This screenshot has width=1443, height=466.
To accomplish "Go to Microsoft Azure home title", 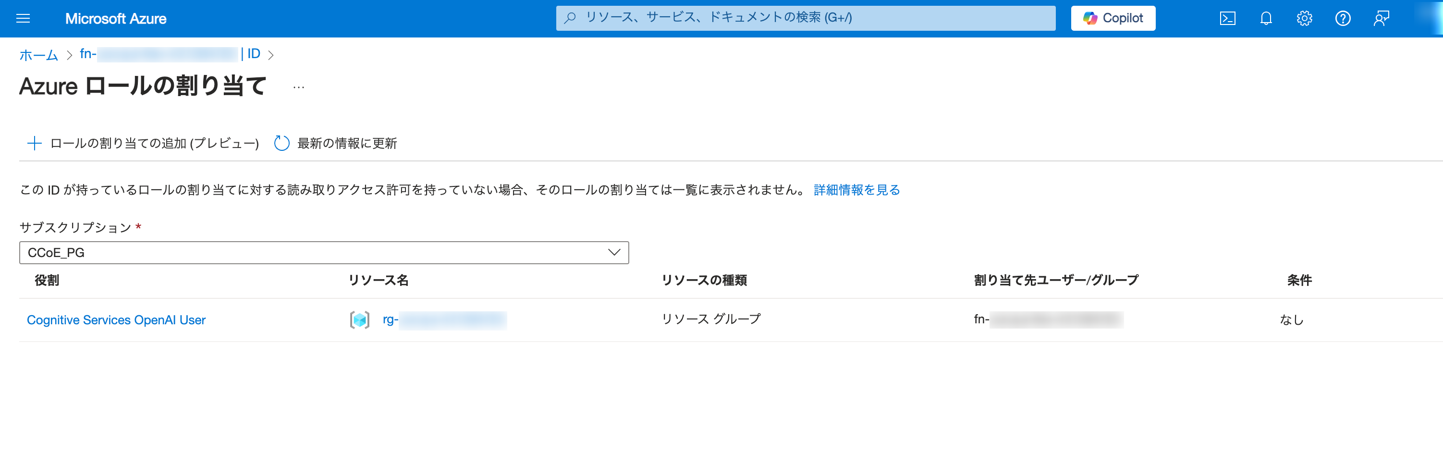I will pos(115,18).
